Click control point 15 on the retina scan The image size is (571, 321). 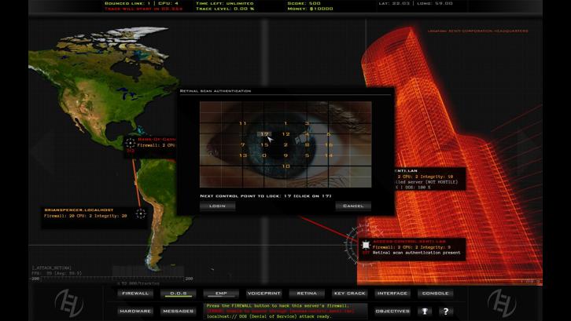pos(264,144)
